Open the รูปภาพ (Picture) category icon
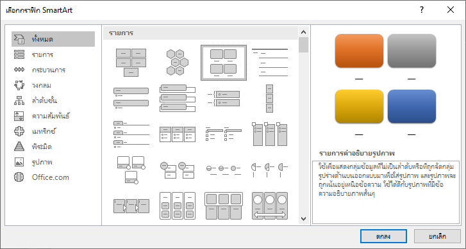The width and height of the screenshot is (466, 249). coord(19,162)
